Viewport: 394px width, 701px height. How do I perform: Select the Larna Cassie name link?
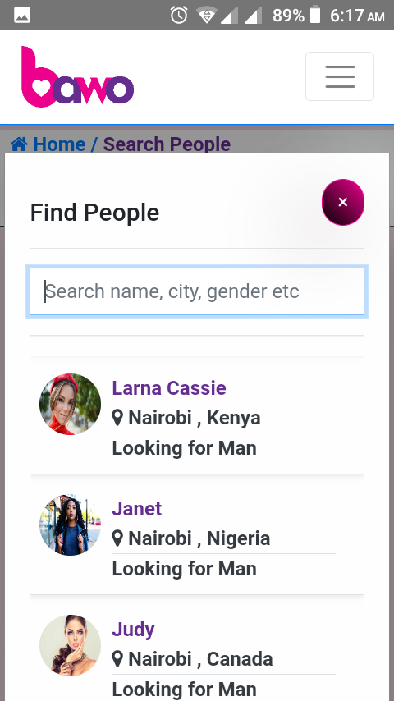(x=169, y=387)
